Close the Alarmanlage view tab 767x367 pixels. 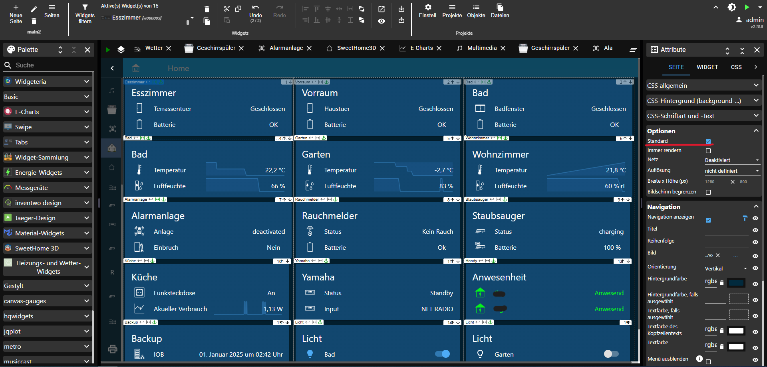309,48
